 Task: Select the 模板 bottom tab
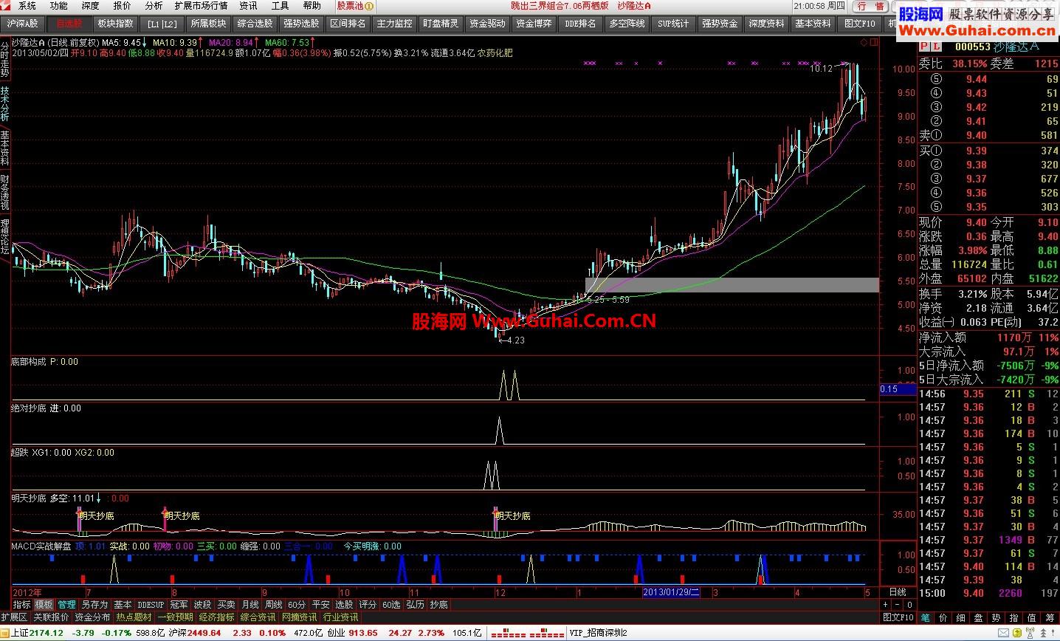point(44,604)
